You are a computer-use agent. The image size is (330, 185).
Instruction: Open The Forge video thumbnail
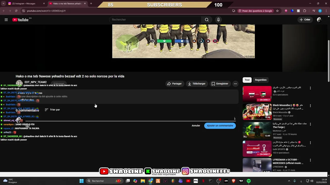[257, 130]
